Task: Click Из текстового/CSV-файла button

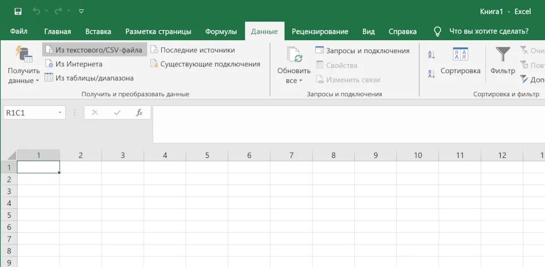Action: coord(94,50)
